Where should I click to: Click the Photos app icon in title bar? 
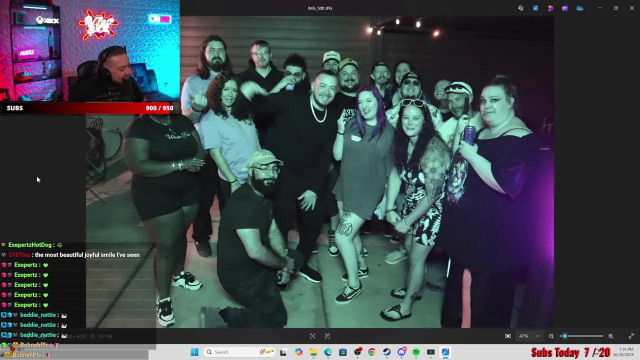click(x=535, y=8)
